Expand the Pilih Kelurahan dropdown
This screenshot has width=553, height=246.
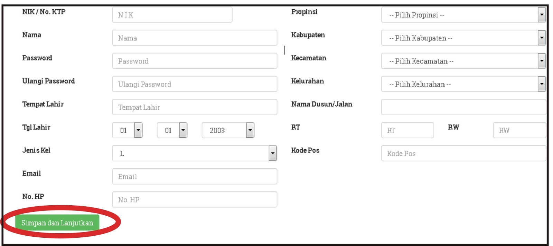tap(463, 84)
